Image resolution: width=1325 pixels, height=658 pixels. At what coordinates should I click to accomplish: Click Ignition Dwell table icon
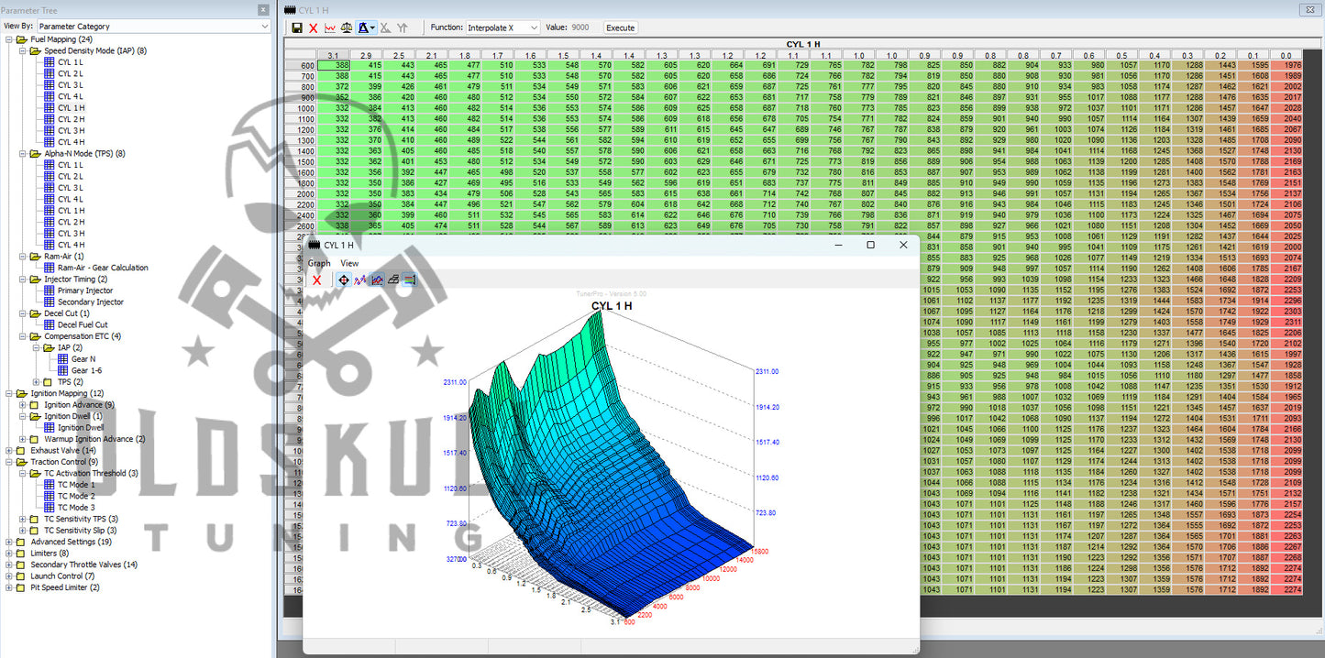click(x=50, y=428)
